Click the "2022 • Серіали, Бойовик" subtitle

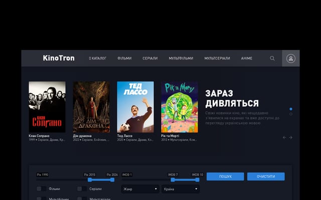(91, 140)
